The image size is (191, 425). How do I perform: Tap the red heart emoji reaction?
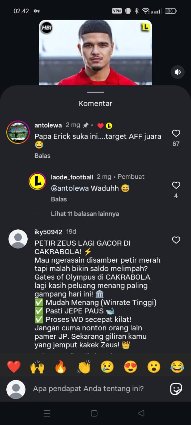[x=14, y=367]
